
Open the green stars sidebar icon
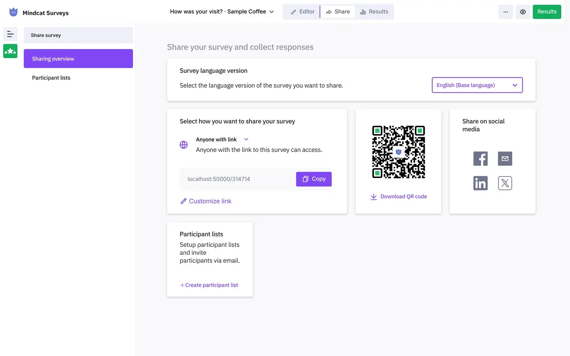point(10,51)
